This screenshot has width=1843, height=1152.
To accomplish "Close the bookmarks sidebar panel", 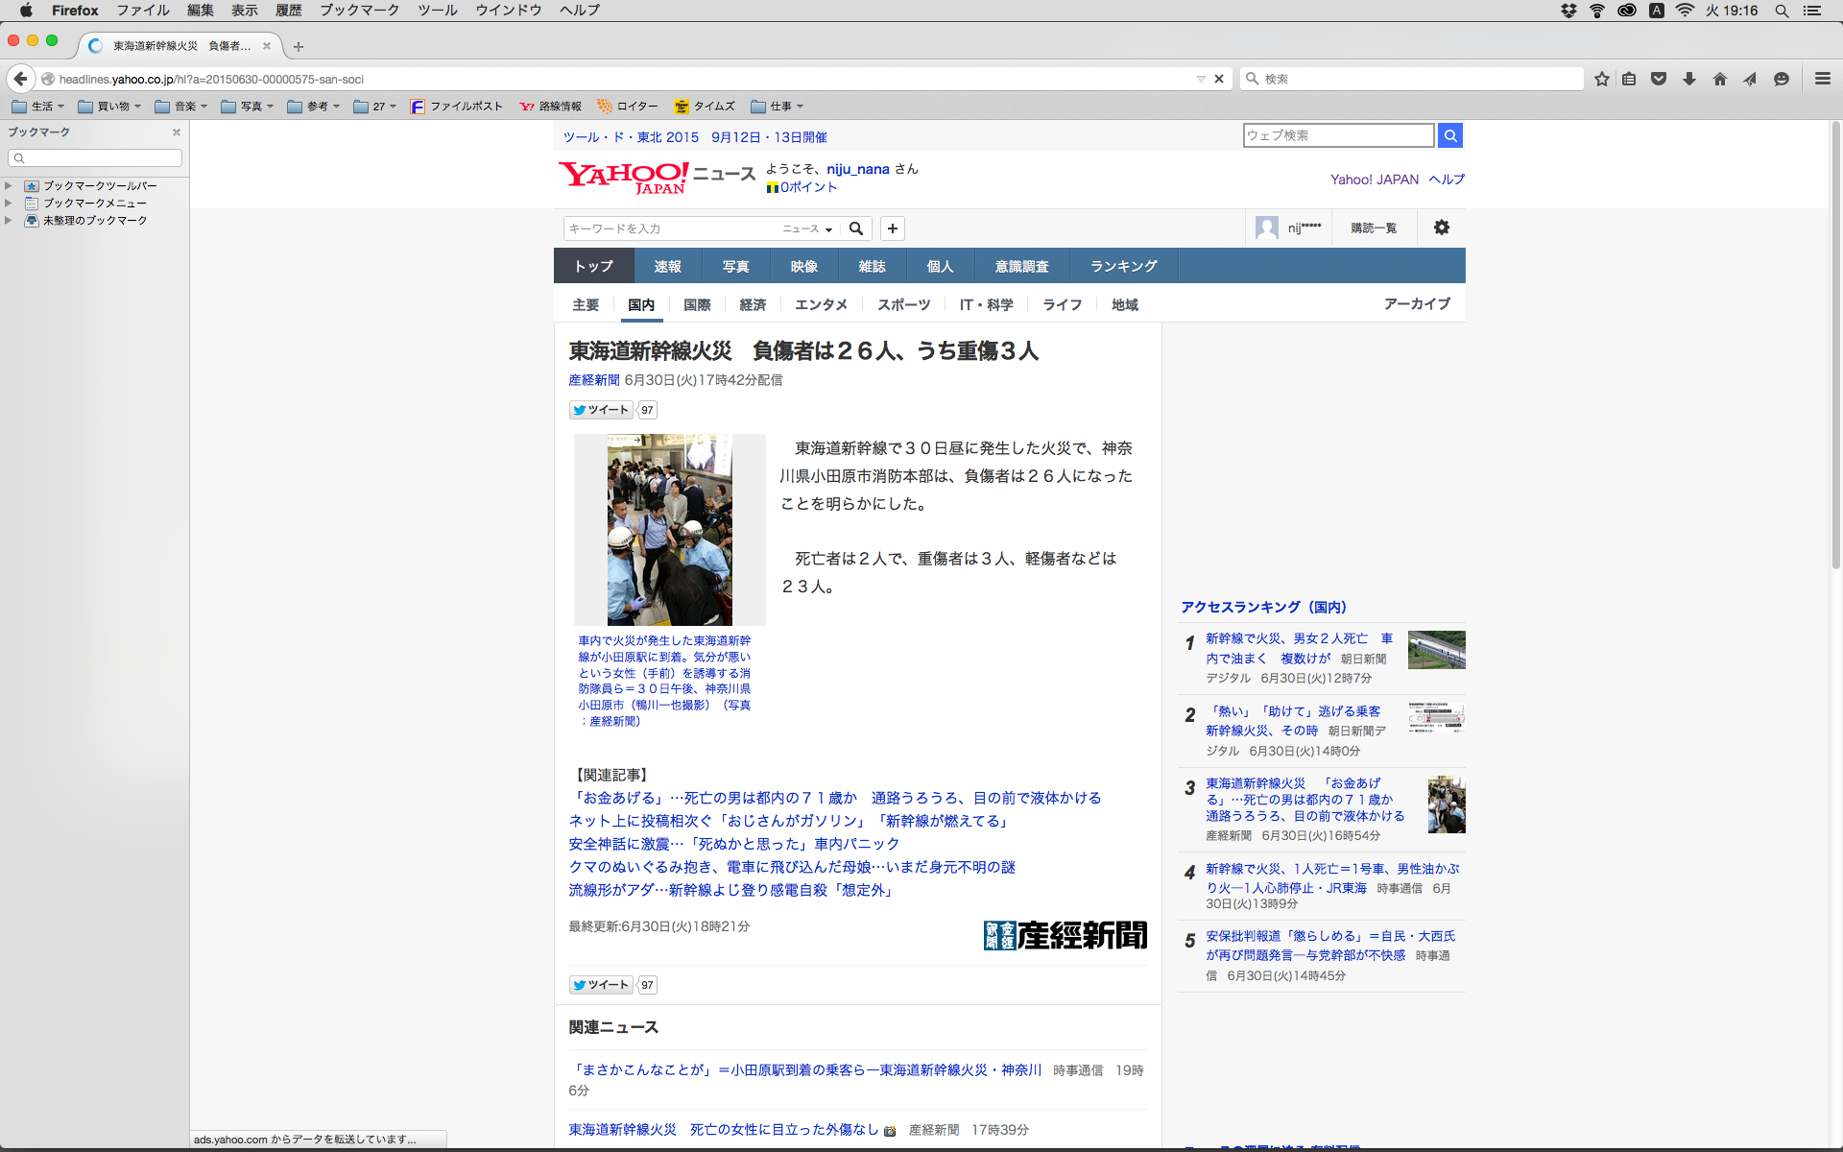I will (x=177, y=132).
